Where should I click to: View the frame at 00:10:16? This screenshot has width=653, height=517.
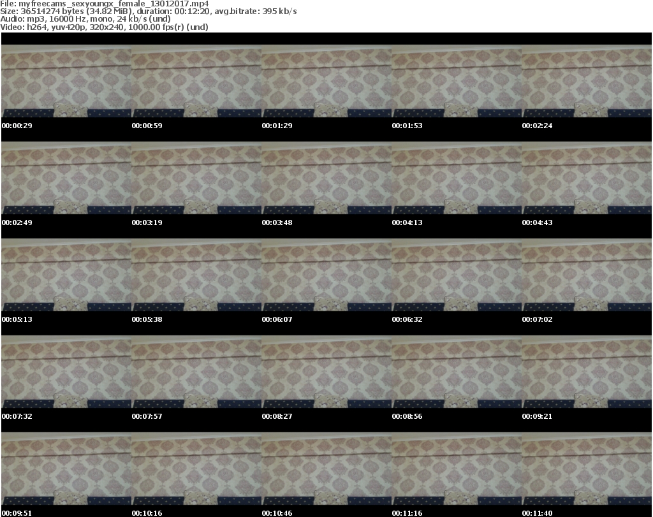pos(196,469)
